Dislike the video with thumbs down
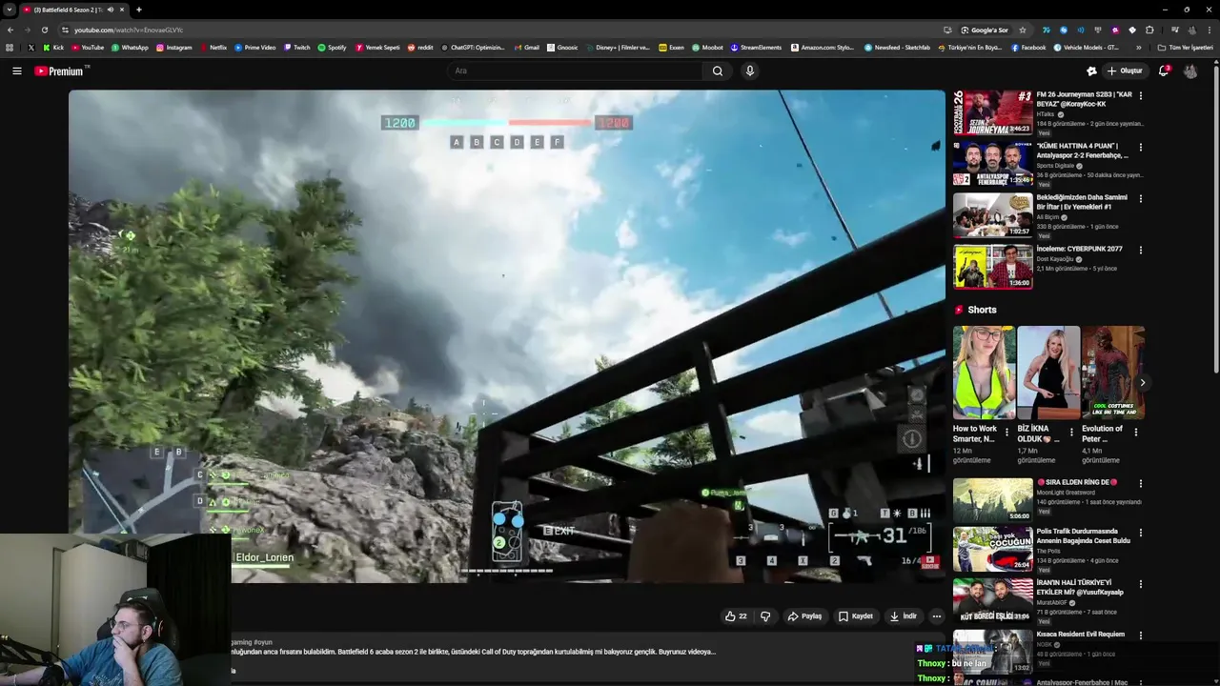Screen dimensions: 1220x686 (765, 616)
